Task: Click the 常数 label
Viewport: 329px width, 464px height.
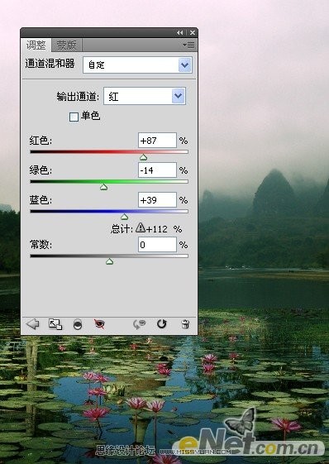Action: (x=41, y=245)
